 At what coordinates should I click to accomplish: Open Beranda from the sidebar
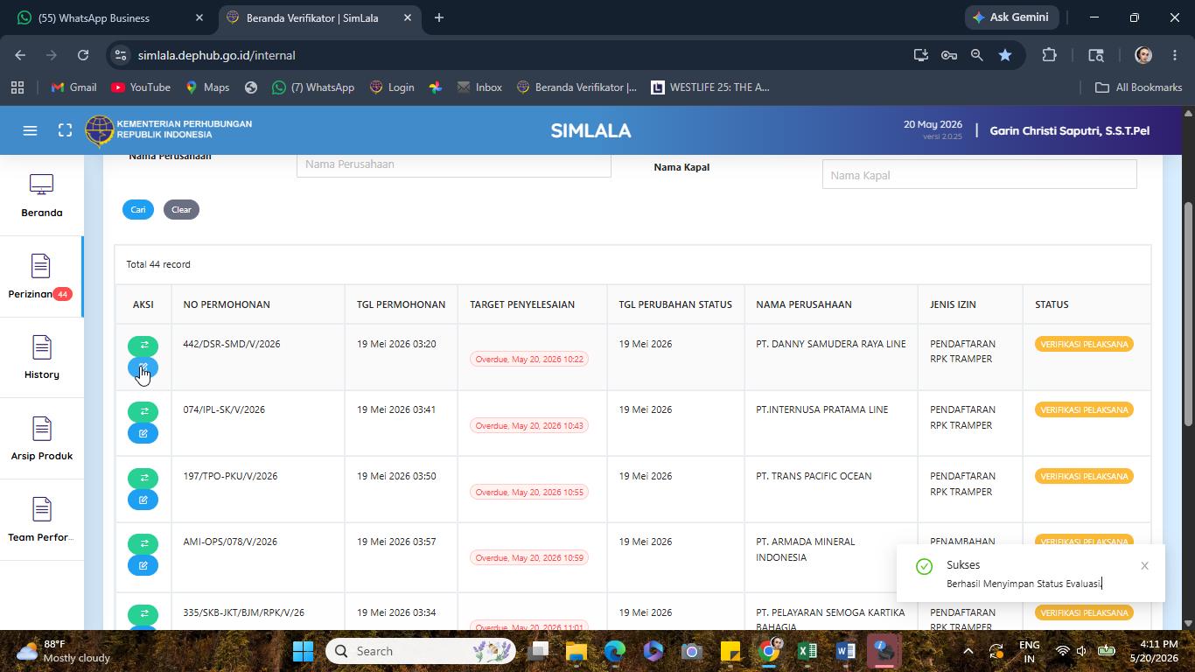click(x=41, y=196)
